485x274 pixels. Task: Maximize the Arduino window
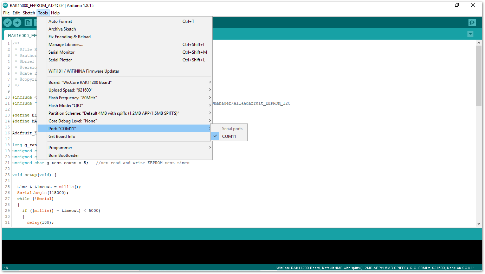[x=457, y=5]
